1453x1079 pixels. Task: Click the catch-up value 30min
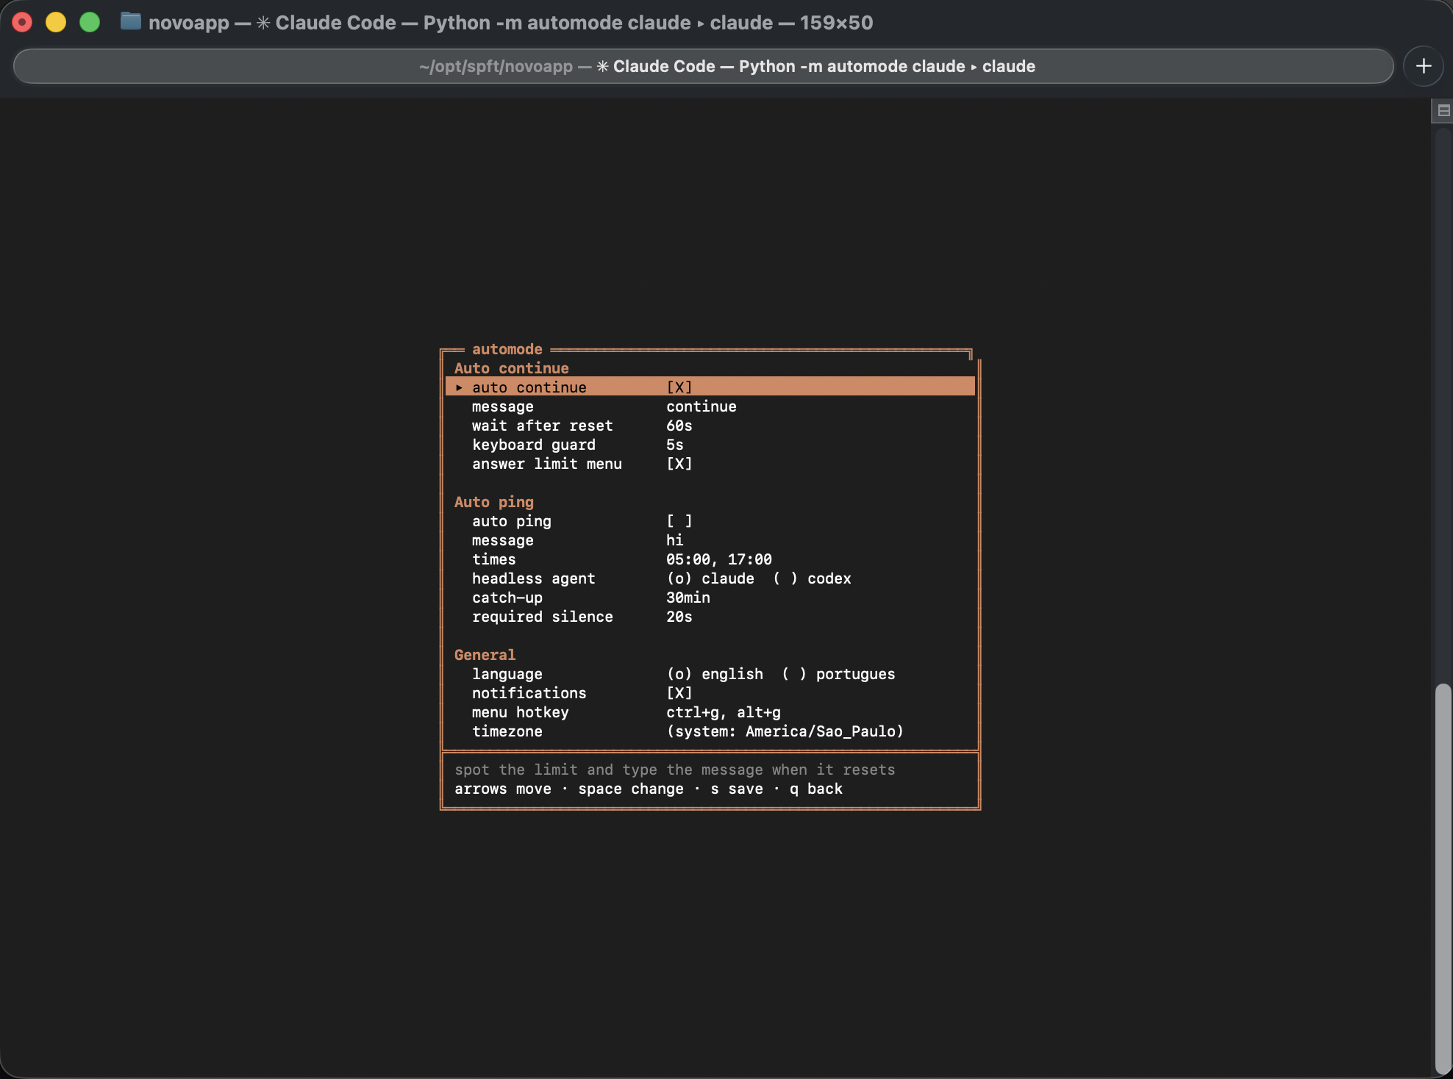click(688, 598)
